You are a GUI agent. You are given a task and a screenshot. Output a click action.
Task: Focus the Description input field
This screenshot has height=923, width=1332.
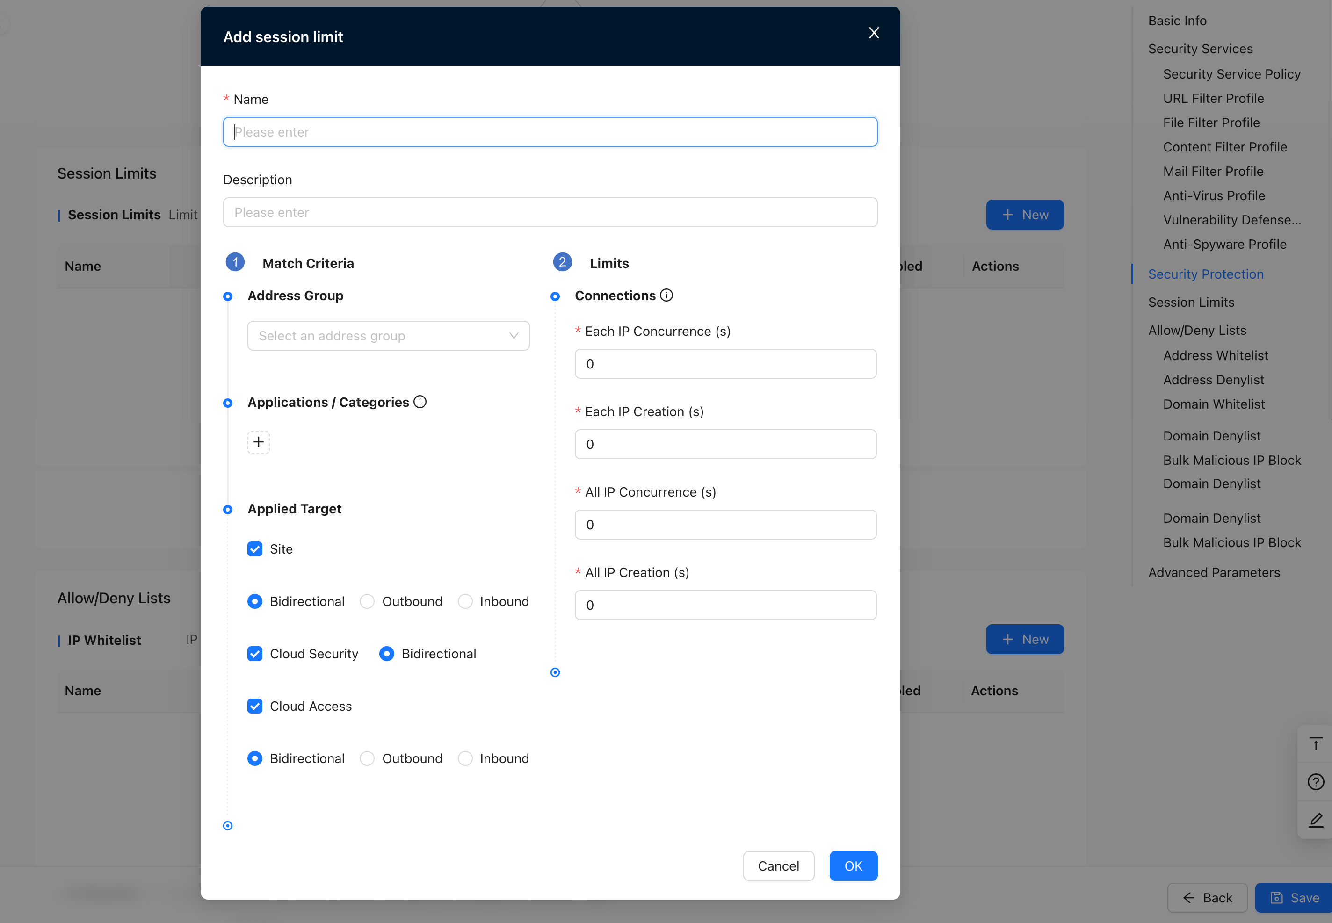coord(550,212)
